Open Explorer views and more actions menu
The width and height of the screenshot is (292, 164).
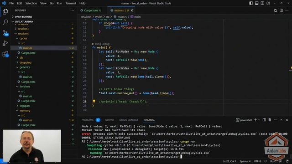point(72,10)
